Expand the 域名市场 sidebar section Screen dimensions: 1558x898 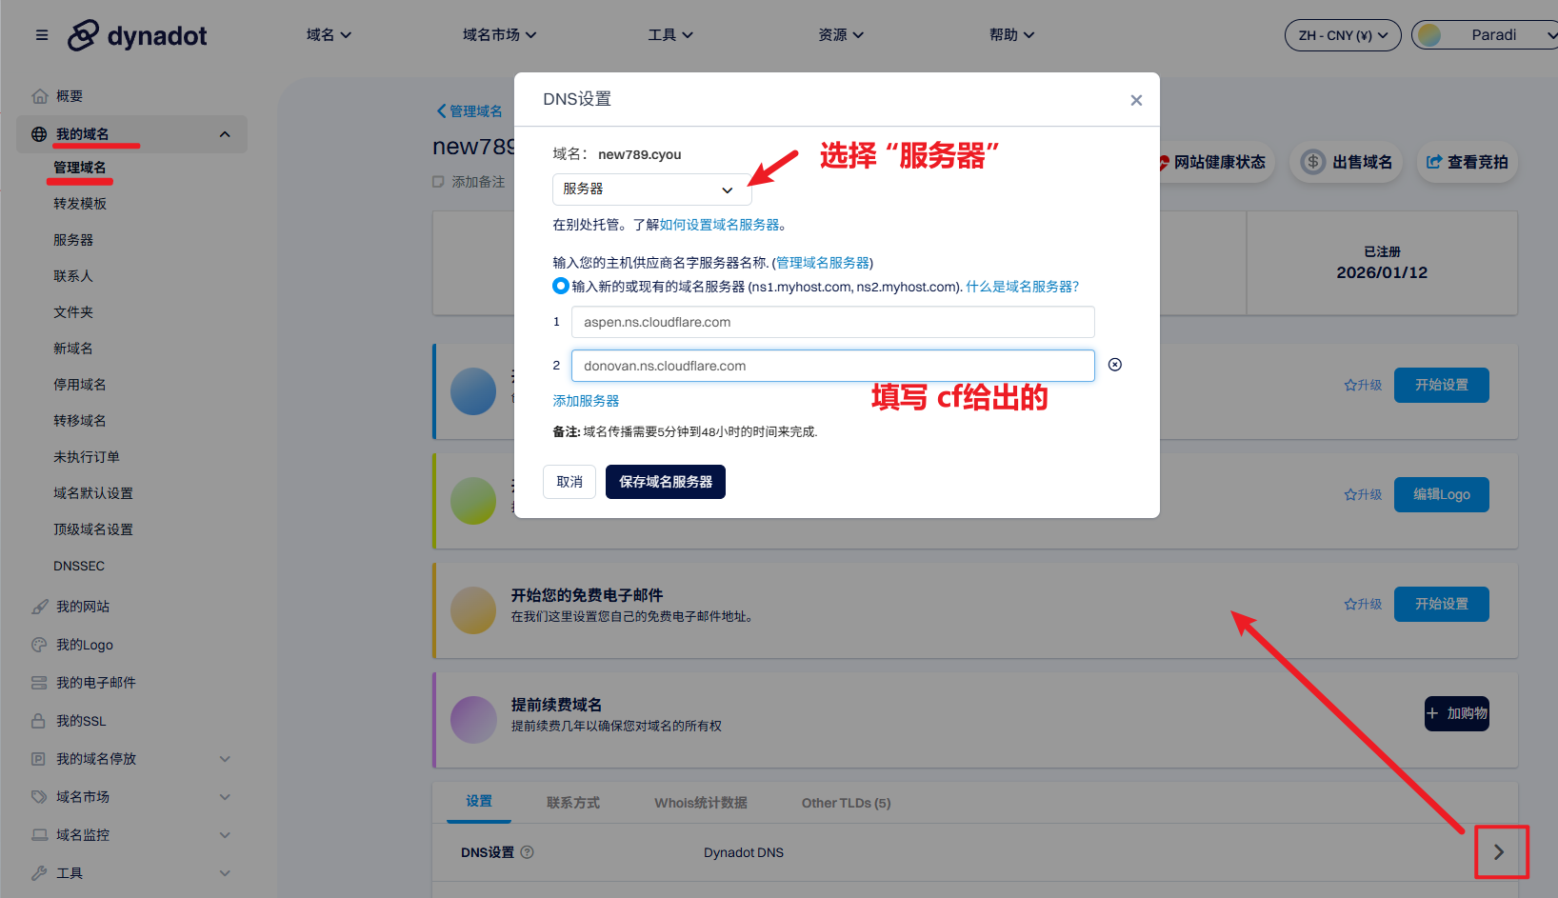tap(225, 797)
